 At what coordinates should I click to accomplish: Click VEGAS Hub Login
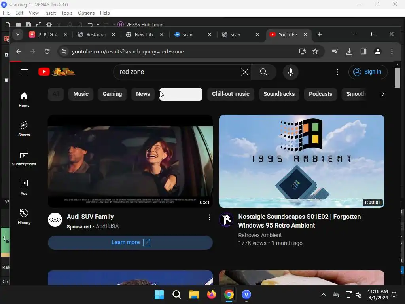[x=140, y=24]
